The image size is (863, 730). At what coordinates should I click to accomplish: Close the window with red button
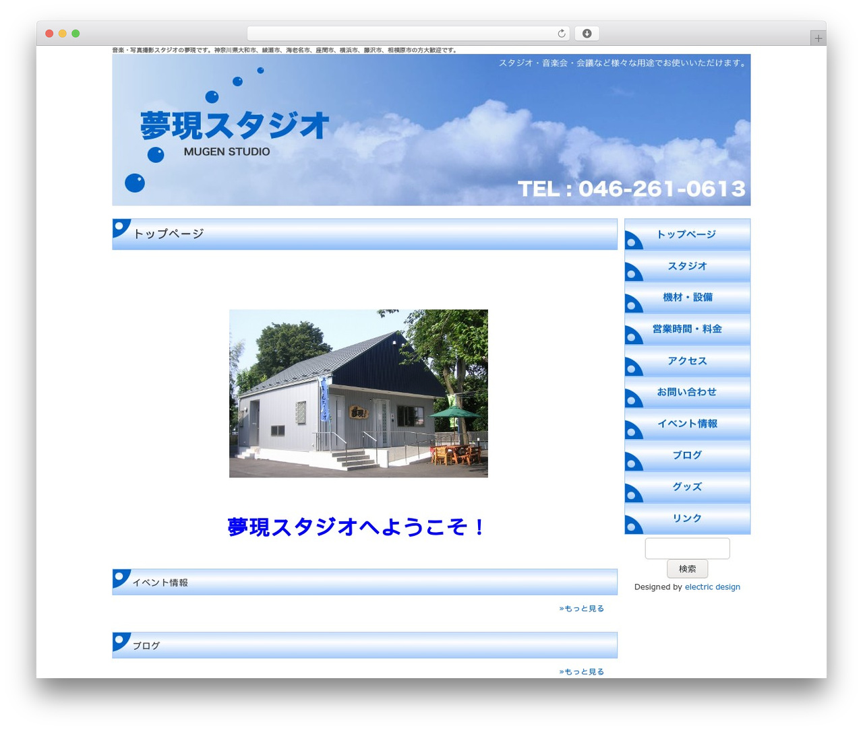click(x=49, y=34)
